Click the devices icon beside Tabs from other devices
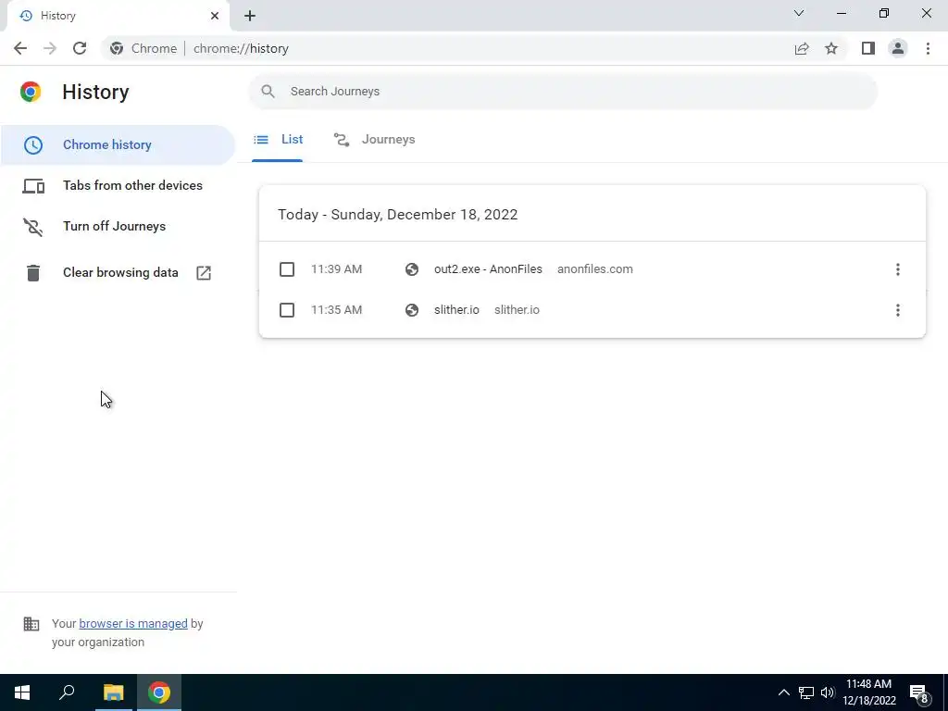Image resolution: width=948 pixels, height=711 pixels. click(x=33, y=186)
